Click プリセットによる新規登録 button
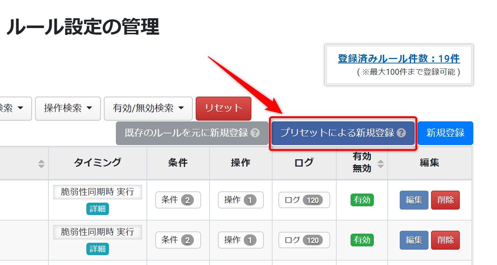 (x=343, y=133)
